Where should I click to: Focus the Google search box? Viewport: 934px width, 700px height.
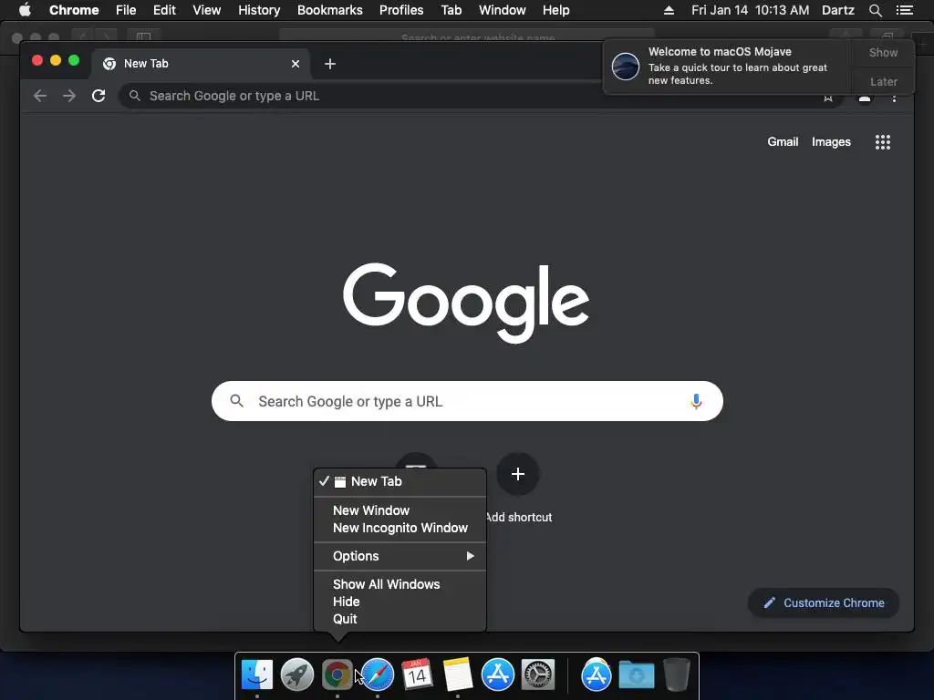[467, 401]
